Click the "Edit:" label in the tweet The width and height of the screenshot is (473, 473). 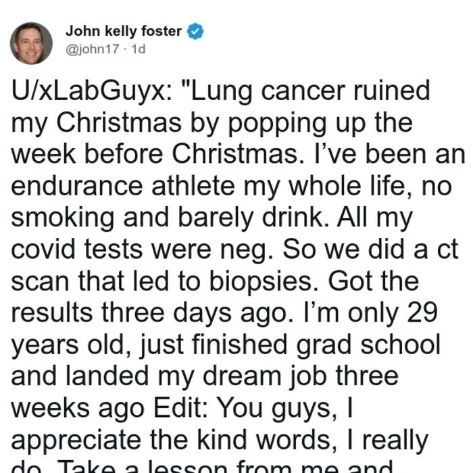[180, 408]
